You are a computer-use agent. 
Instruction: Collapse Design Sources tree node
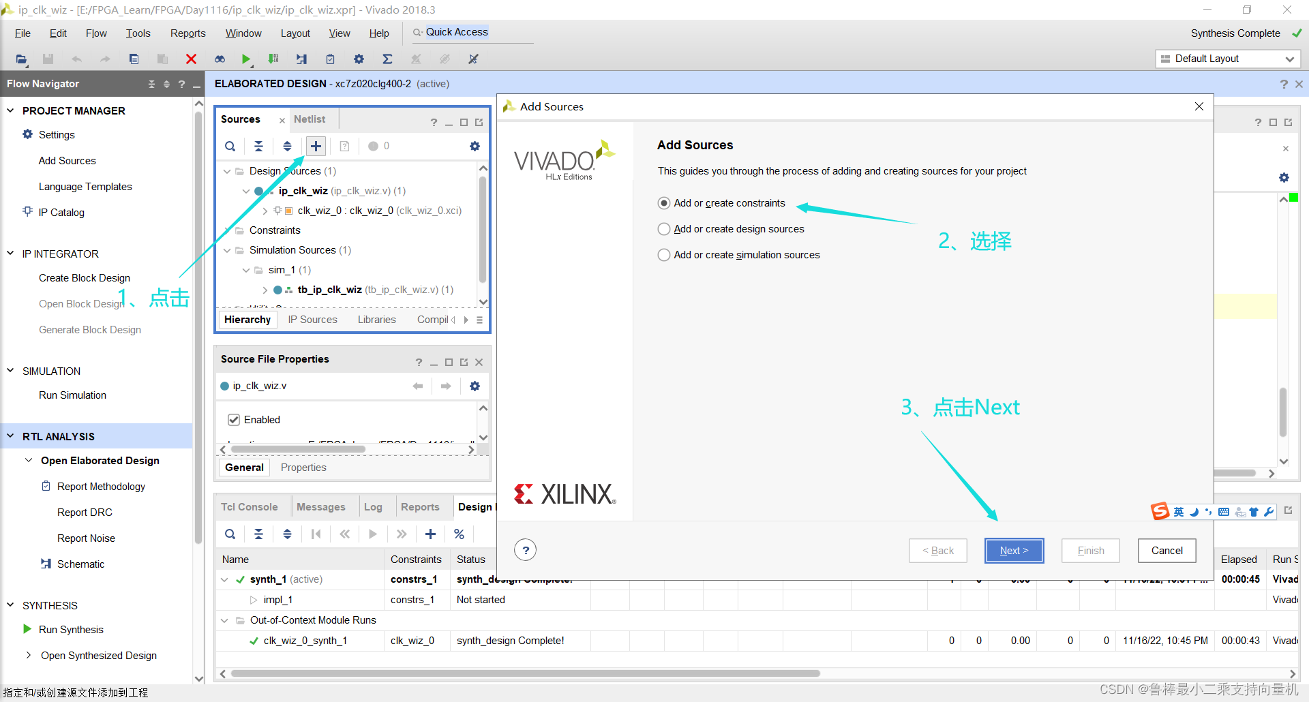pos(227,171)
